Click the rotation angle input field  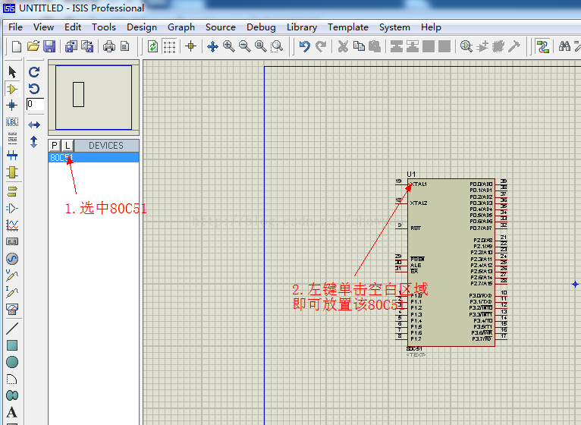click(x=35, y=104)
